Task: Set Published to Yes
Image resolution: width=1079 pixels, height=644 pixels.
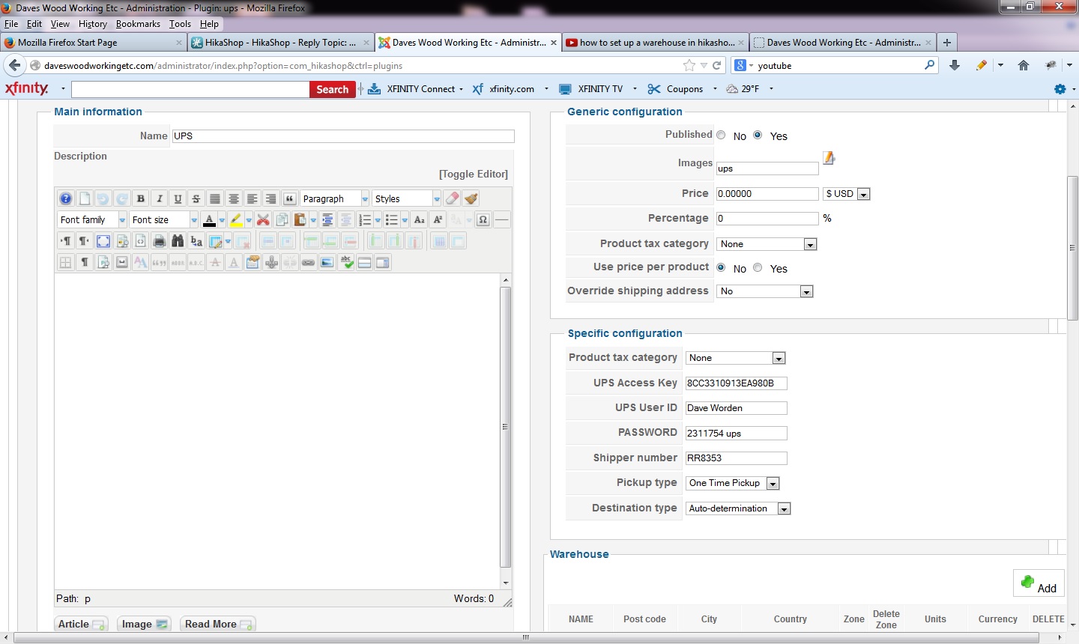Action: (x=758, y=136)
